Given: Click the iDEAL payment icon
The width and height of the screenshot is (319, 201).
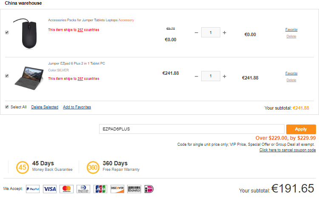Looking at the screenshot, I should coord(149,189).
